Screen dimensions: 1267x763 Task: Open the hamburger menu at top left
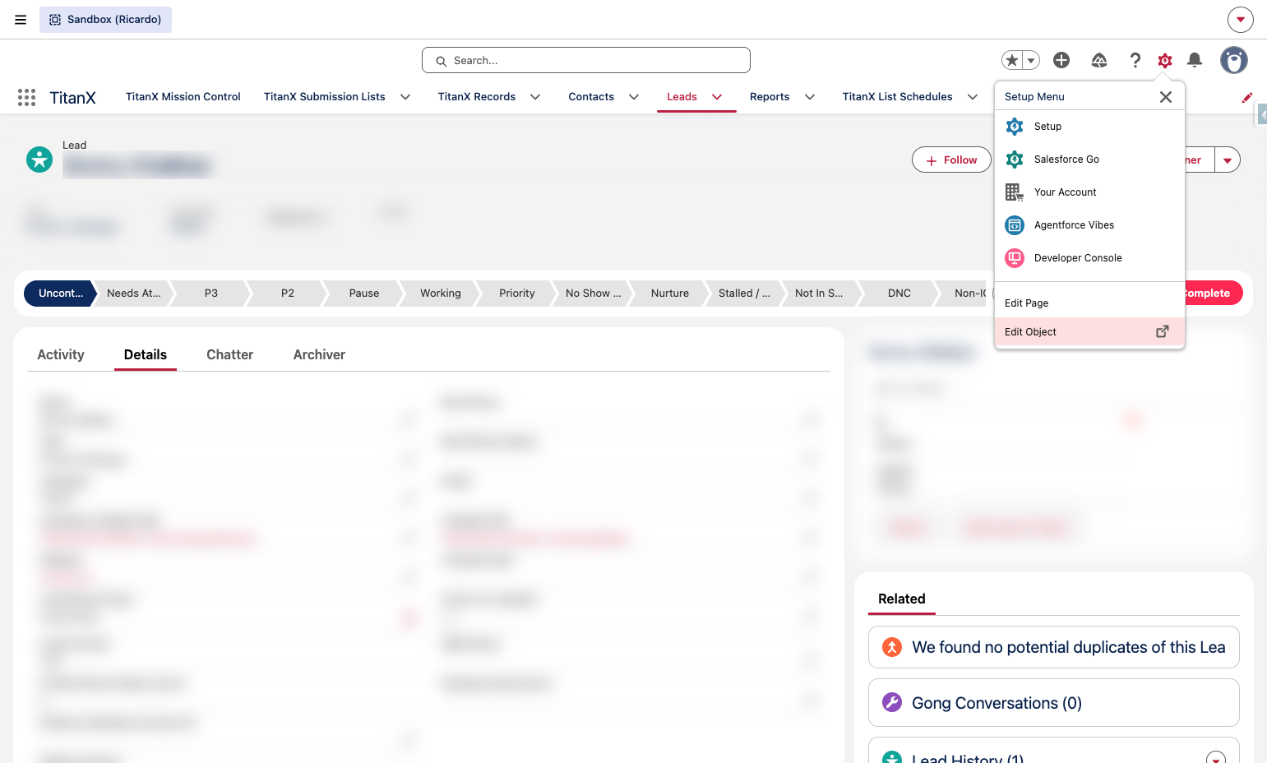click(21, 20)
